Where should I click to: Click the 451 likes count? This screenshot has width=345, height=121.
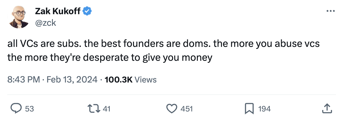[186, 109]
